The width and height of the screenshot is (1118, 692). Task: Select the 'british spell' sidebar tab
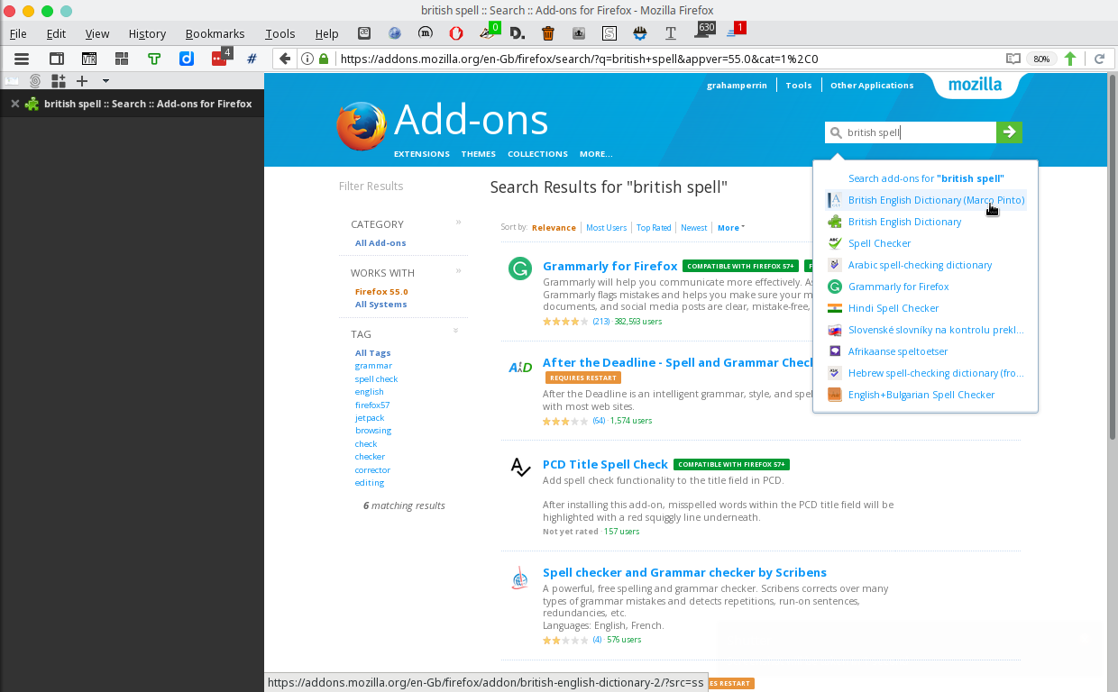(132, 104)
